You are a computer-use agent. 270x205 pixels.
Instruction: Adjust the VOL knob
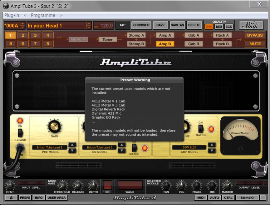[181, 185]
